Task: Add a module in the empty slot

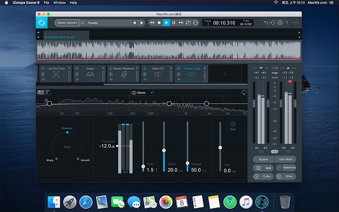Action: [225, 73]
